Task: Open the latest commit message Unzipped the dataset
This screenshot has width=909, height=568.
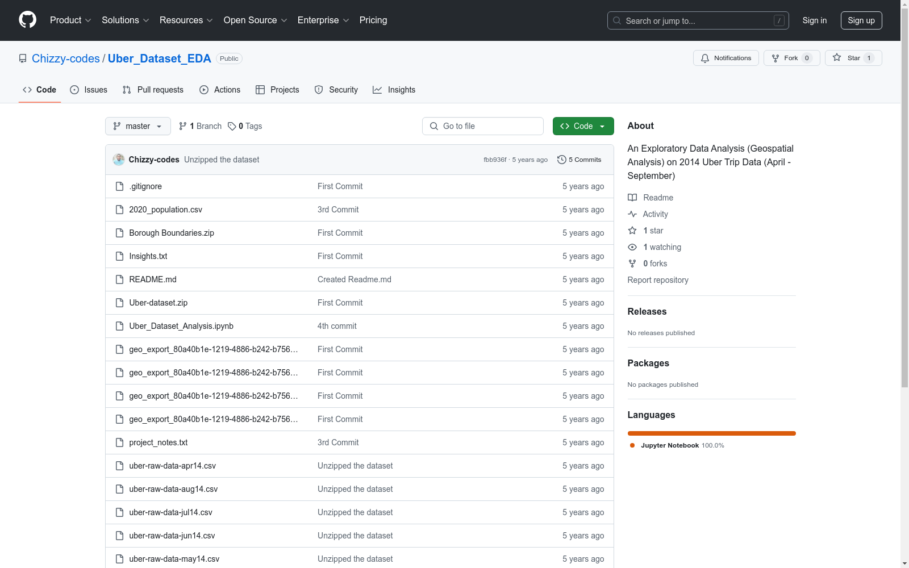Action: click(x=222, y=160)
